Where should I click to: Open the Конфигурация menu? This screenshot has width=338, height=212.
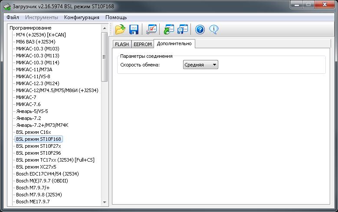tap(82, 17)
